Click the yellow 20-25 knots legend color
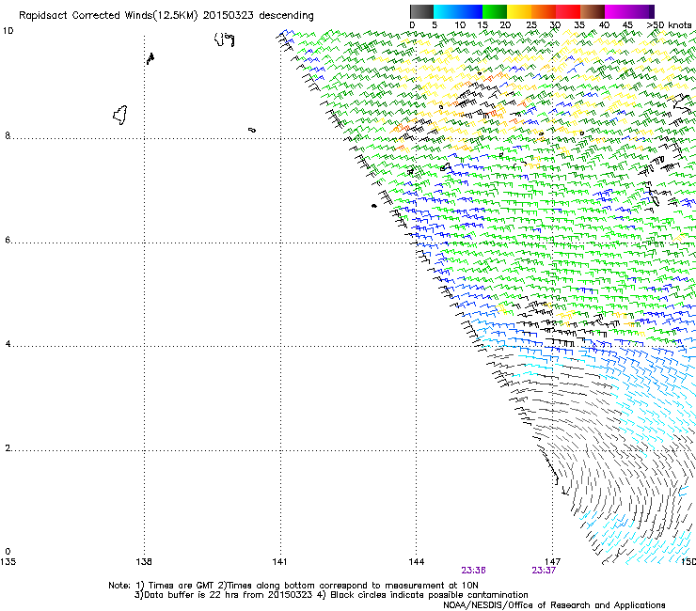696x611 pixels. point(519,11)
